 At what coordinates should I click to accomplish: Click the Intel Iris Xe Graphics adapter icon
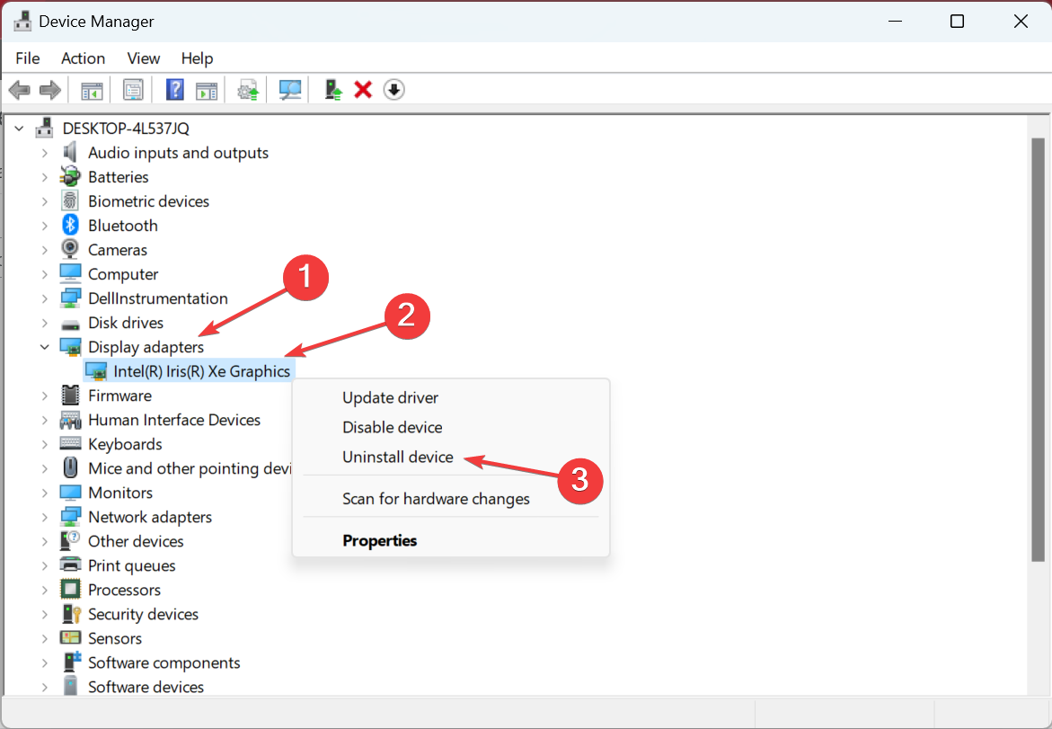(97, 371)
